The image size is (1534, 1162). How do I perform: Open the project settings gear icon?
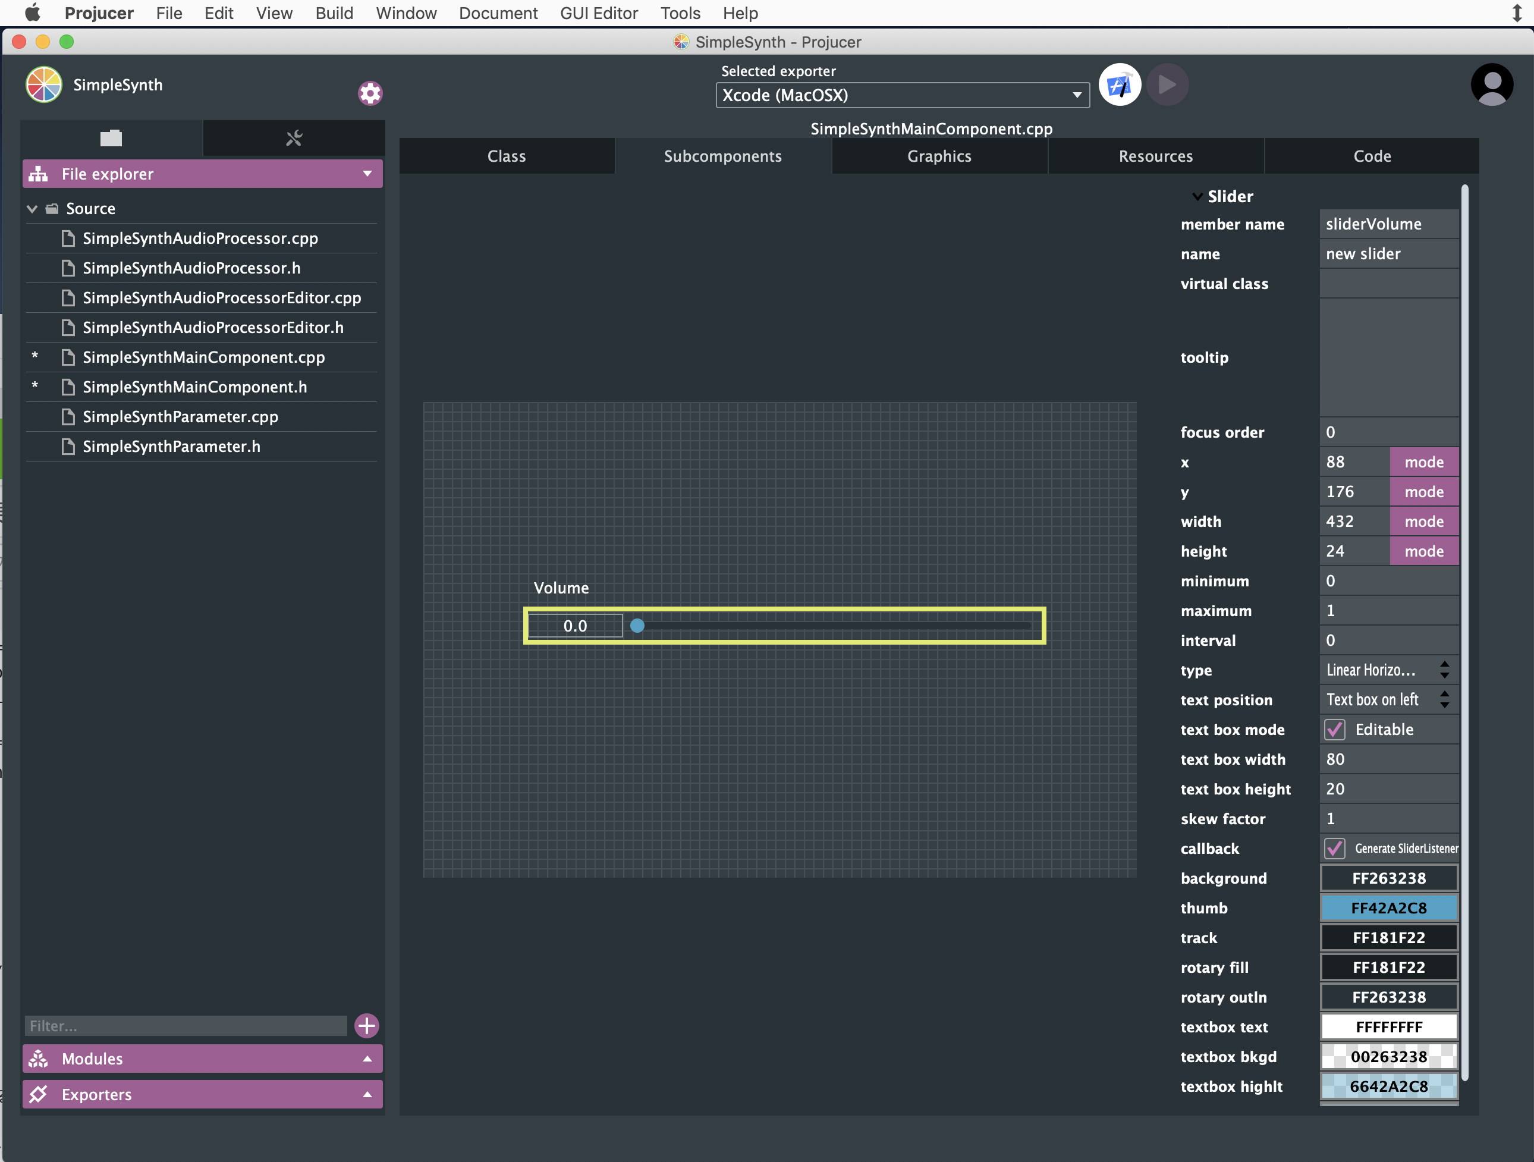coord(370,93)
